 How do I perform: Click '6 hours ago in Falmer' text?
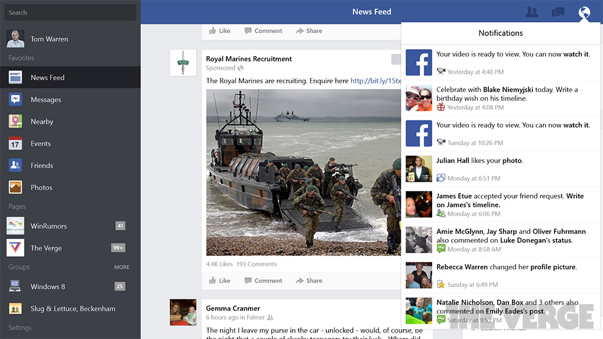coord(235,318)
